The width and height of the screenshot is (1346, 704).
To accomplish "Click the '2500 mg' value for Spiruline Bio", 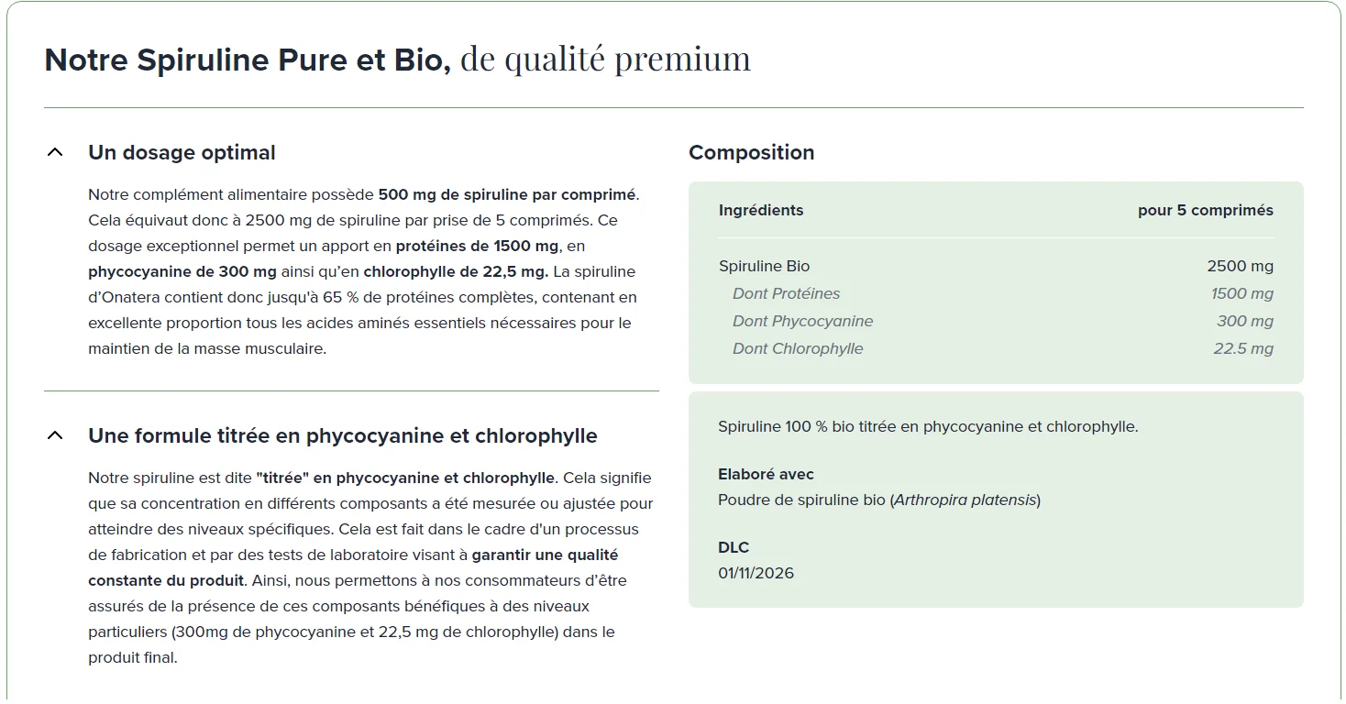I will [x=1241, y=266].
